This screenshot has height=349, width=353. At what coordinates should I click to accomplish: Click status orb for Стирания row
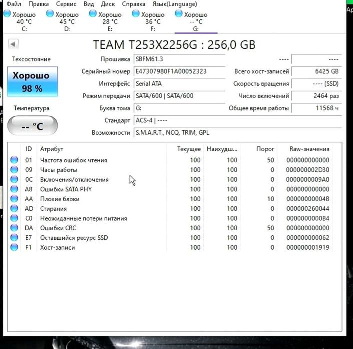tap(14, 208)
